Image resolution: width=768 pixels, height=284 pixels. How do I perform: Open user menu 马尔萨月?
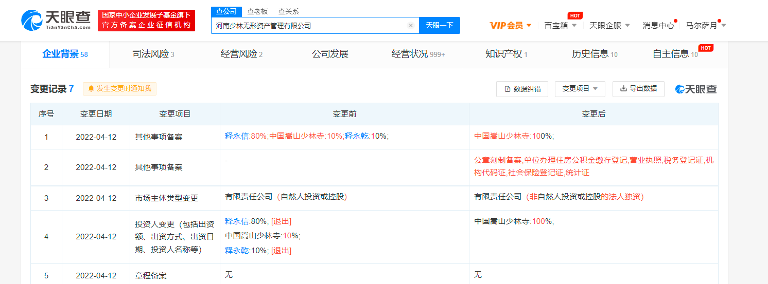coord(706,25)
